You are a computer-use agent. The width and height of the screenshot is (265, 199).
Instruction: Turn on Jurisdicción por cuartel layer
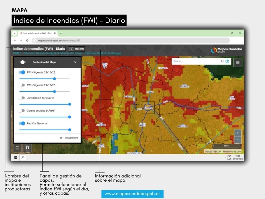tap(22, 98)
